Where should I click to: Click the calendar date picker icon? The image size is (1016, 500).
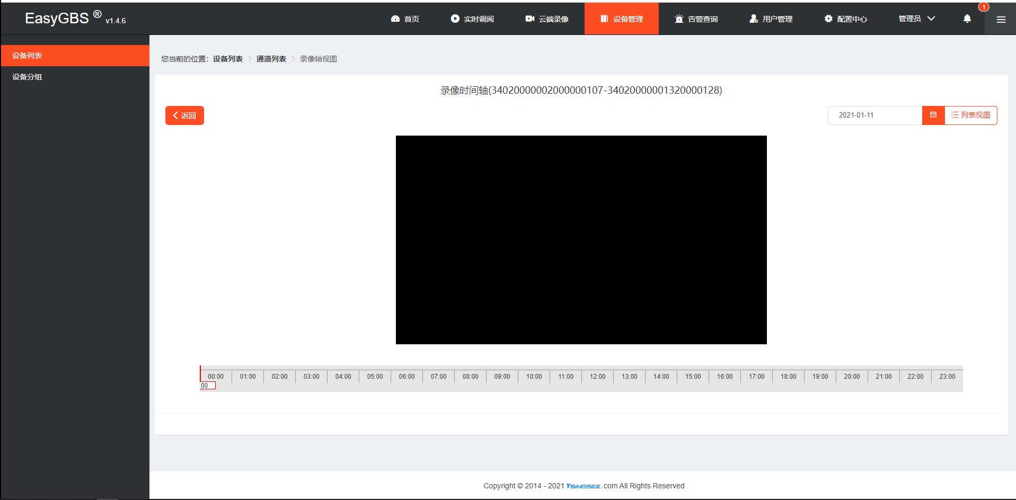(933, 115)
